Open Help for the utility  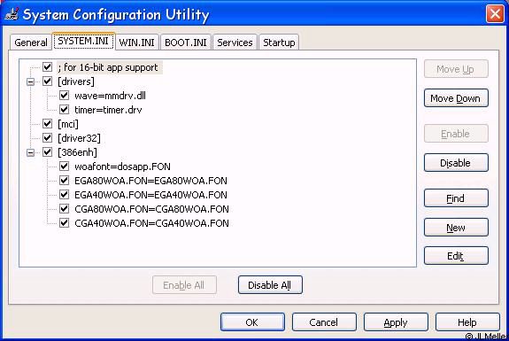point(467,322)
